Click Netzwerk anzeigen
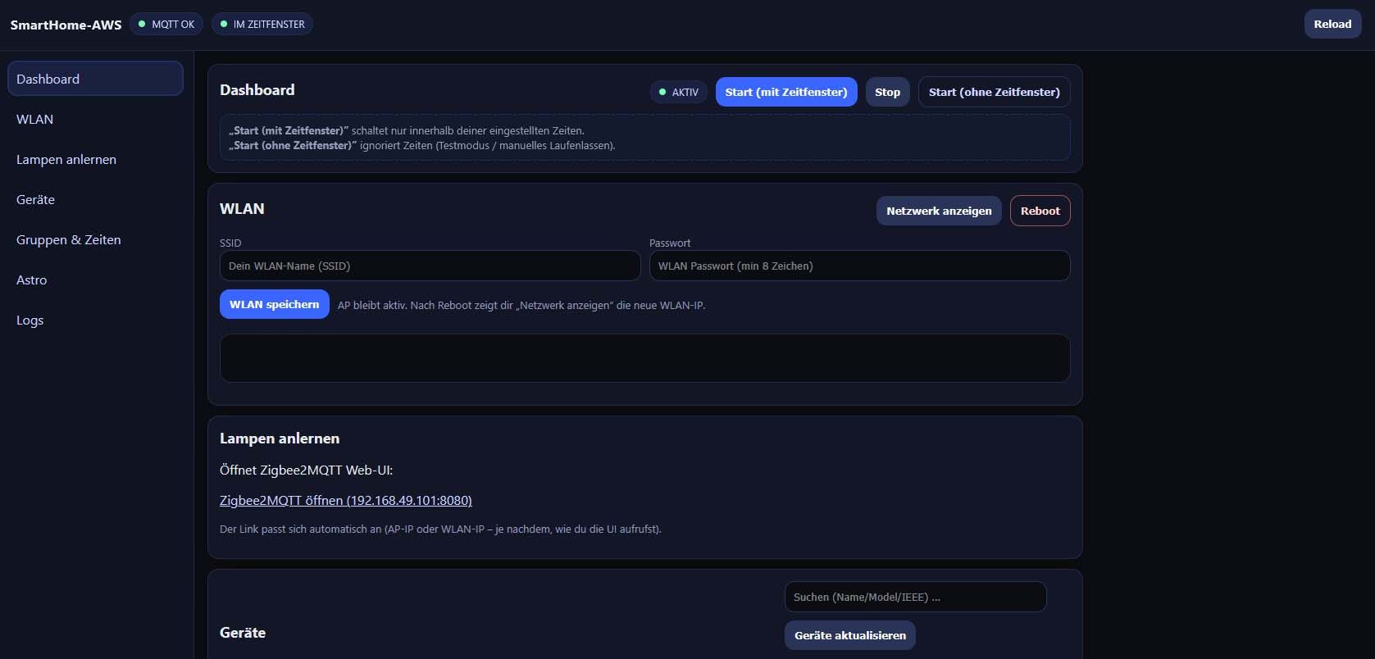This screenshot has width=1375, height=659. tap(939, 211)
